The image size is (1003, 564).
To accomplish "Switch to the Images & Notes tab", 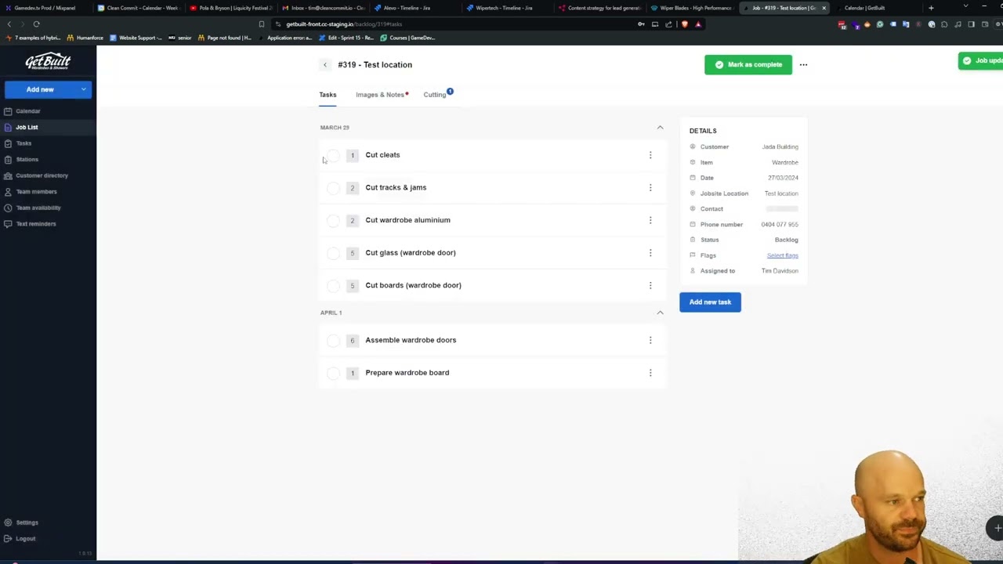I will (x=380, y=95).
